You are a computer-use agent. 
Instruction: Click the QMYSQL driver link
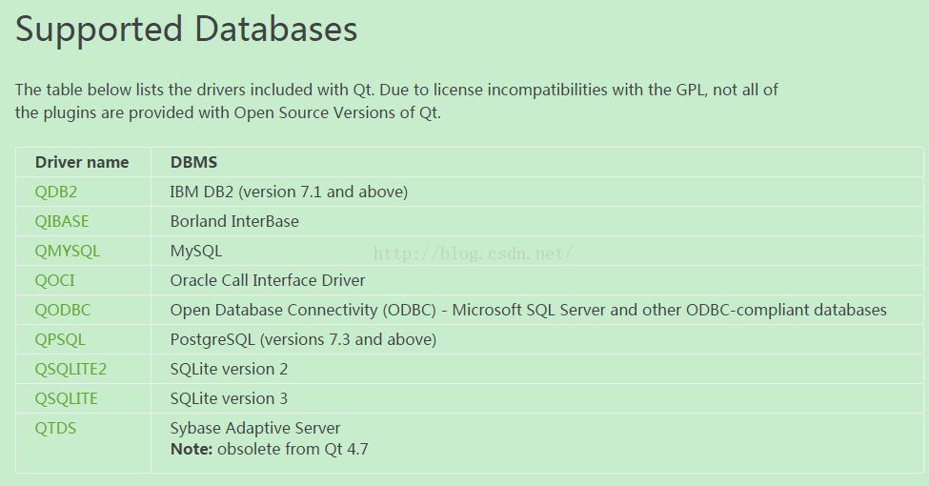pos(67,251)
